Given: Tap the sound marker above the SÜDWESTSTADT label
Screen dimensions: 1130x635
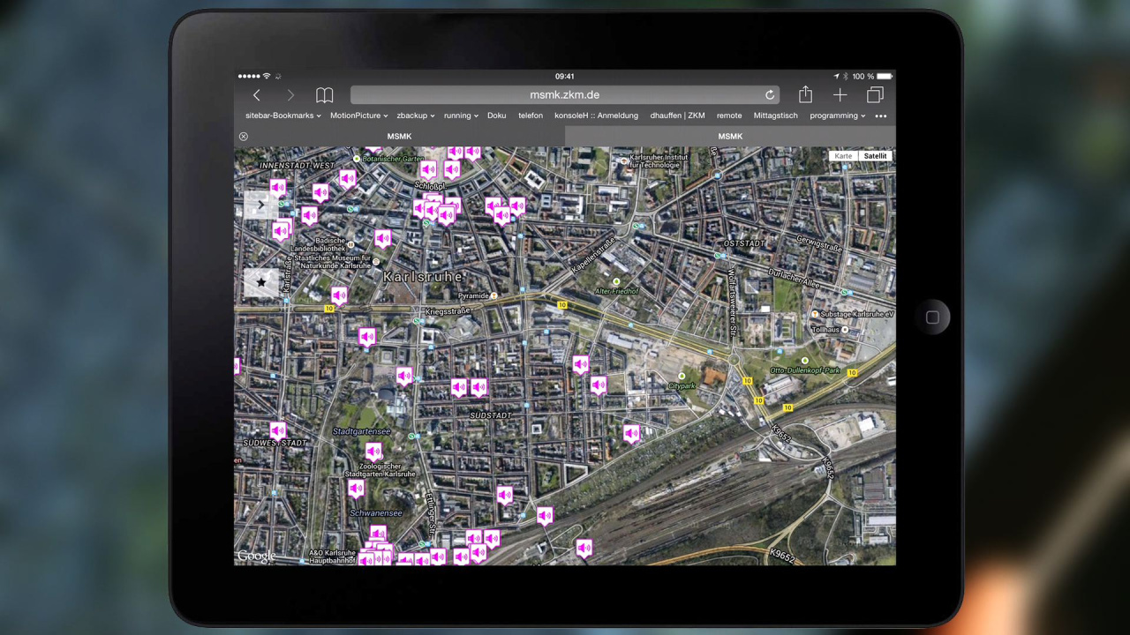Looking at the screenshot, I should (278, 430).
